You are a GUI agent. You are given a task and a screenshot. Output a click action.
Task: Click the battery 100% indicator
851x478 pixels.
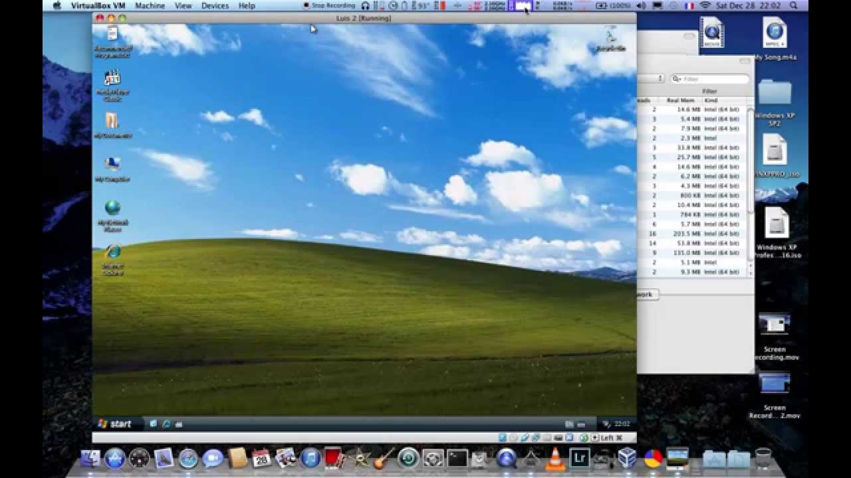613,5
